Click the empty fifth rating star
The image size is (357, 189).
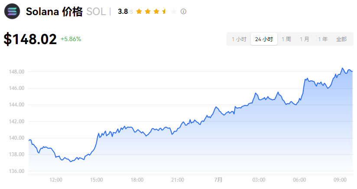tap(174, 12)
